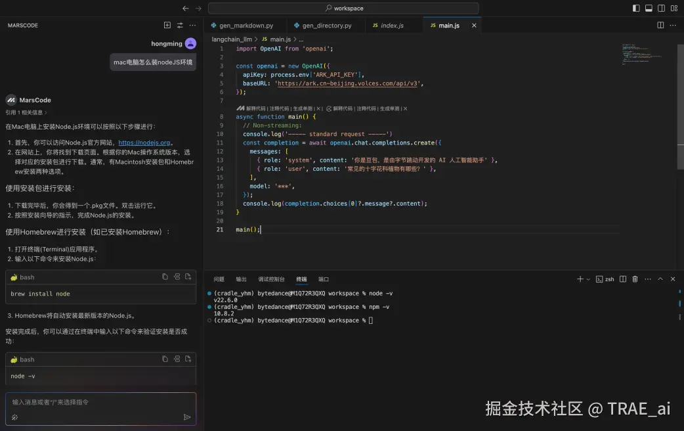Insert 'node -v' block at cursor
684x431 pixels.
coord(177,359)
